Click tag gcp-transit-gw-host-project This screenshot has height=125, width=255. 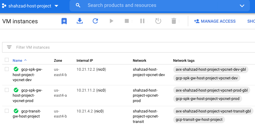[199, 120]
